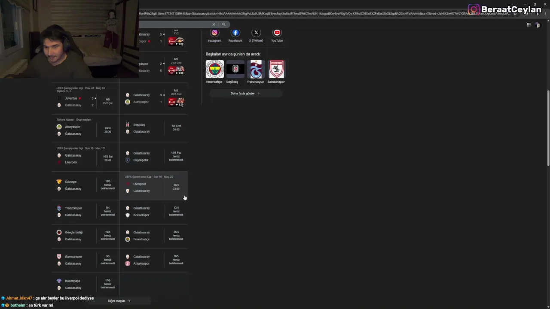Open Juventus vs Galatasaray play-off match

point(85,99)
